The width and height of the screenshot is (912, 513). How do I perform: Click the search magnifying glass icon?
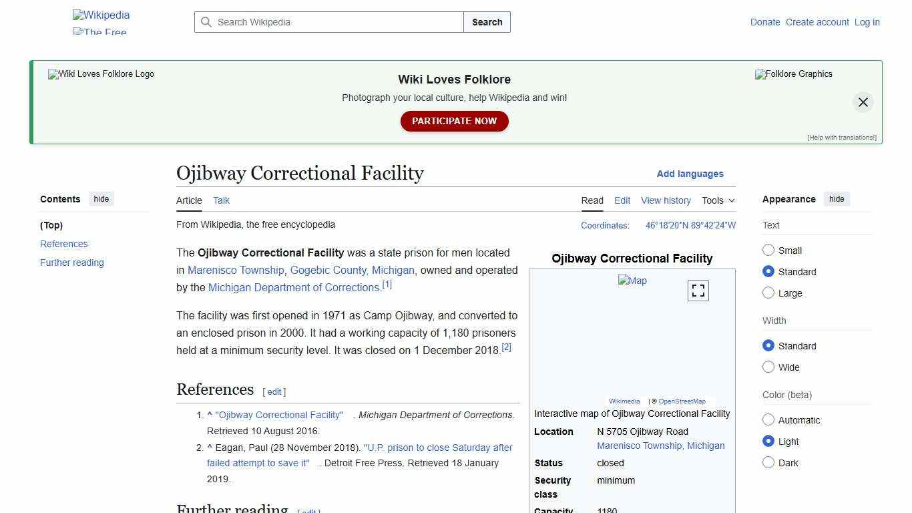click(x=207, y=22)
